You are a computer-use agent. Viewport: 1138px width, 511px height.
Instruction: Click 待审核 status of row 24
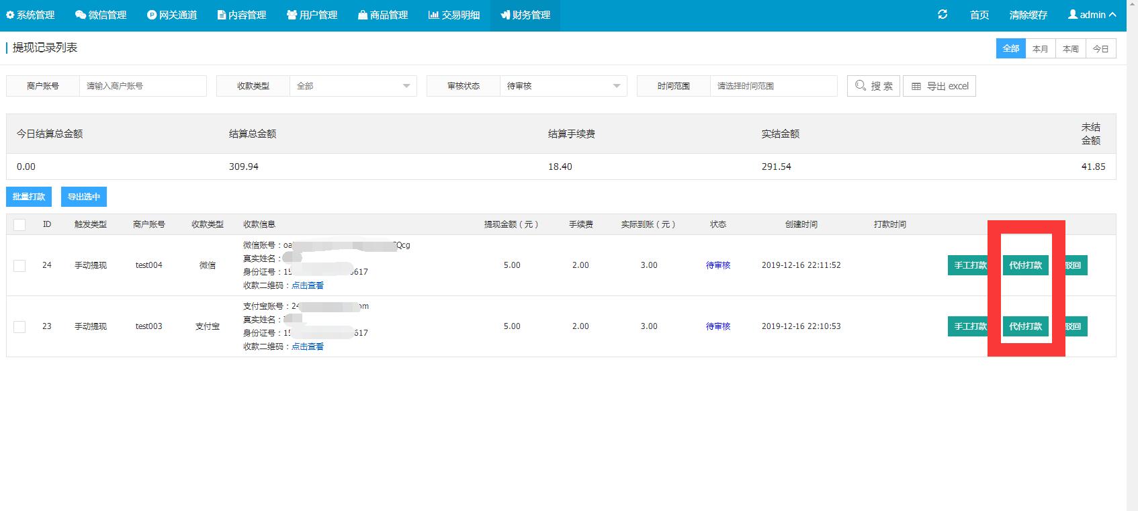[x=718, y=265]
